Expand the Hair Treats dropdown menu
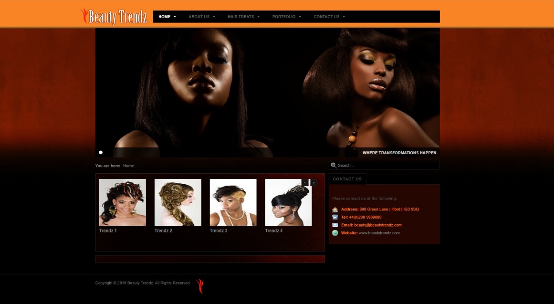554x304 pixels. [x=243, y=17]
